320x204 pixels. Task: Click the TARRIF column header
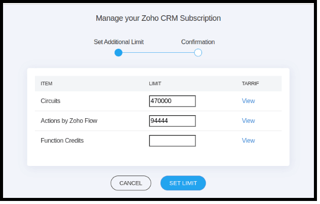250,83
